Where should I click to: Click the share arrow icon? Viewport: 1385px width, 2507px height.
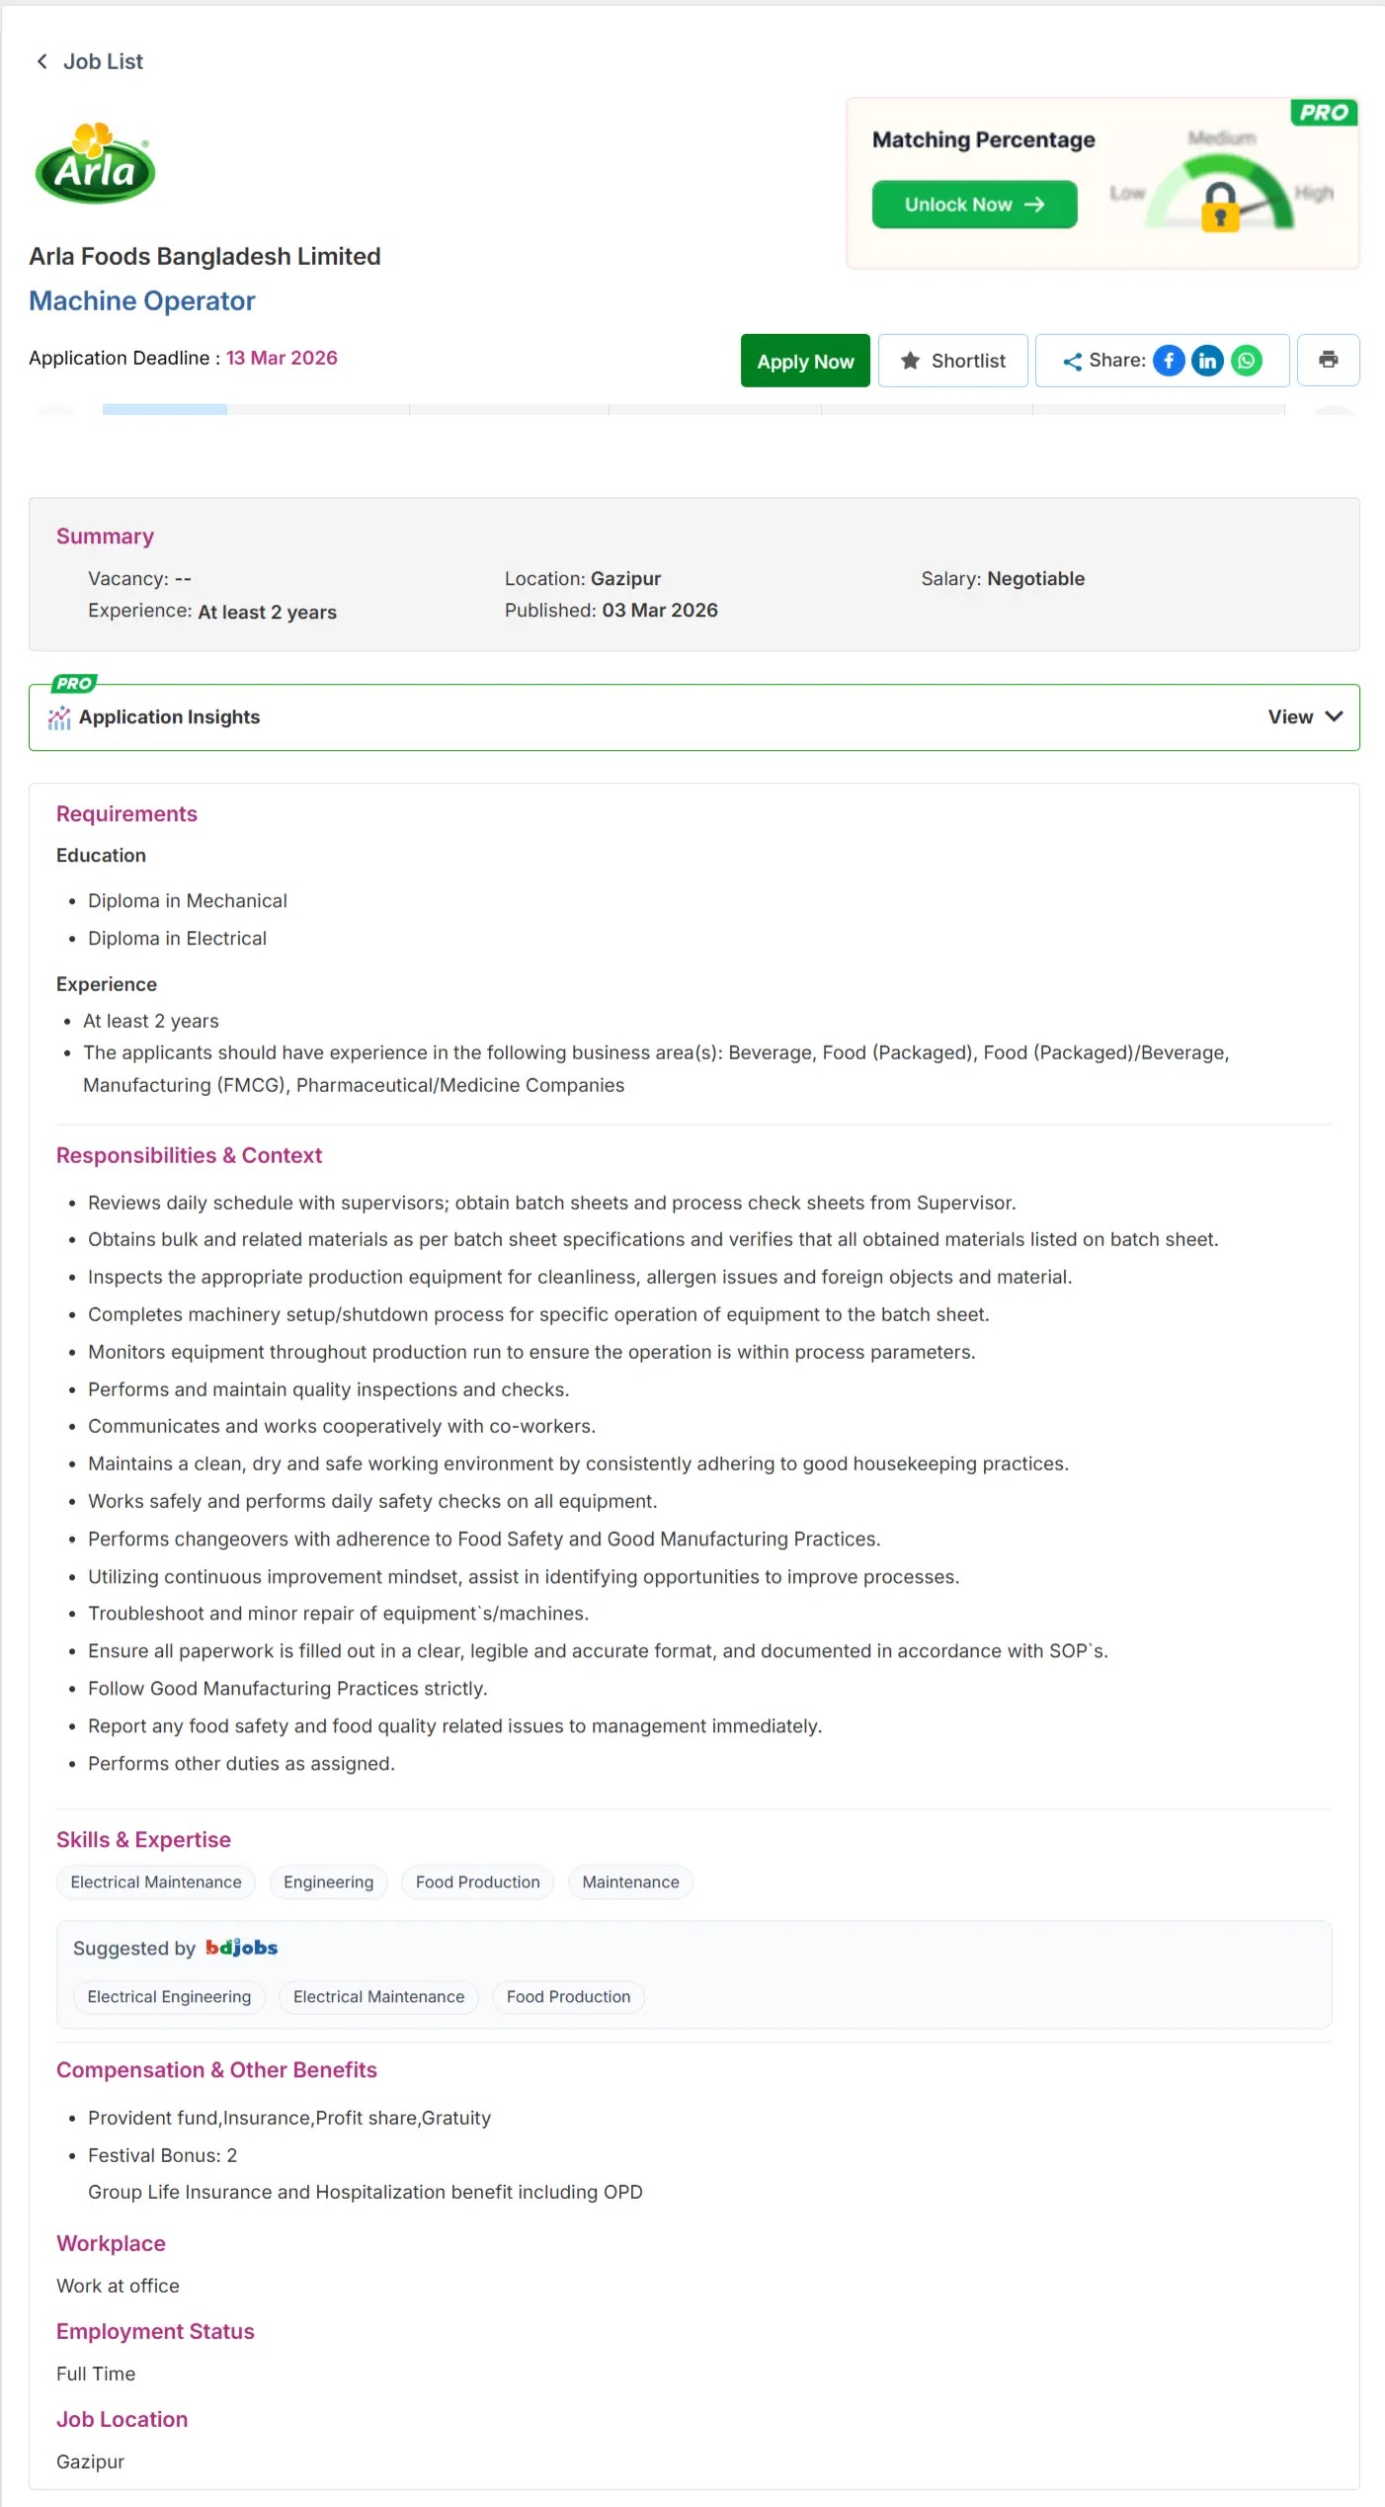point(1072,362)
